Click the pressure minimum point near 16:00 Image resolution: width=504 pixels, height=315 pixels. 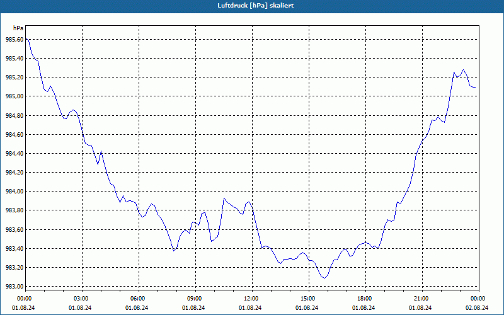(324, 278)
